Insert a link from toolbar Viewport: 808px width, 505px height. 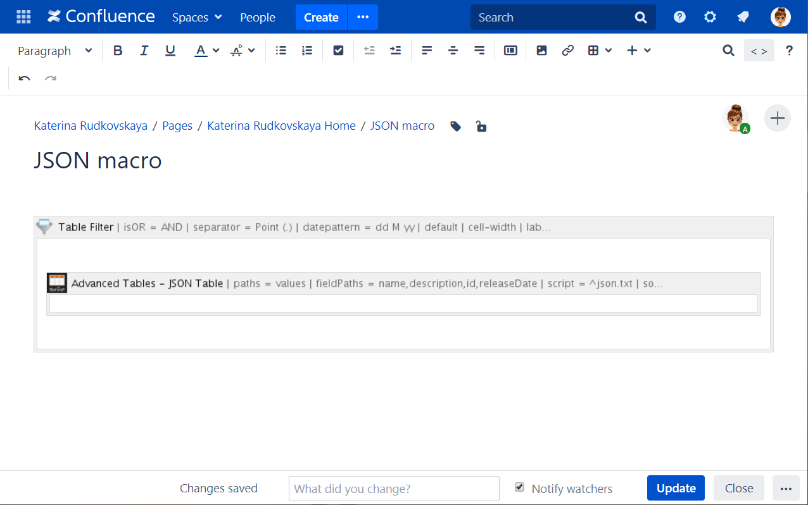tap(568, 51)
